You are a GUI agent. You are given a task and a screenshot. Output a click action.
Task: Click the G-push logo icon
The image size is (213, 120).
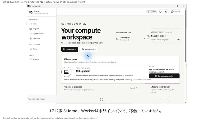[31, 12]
